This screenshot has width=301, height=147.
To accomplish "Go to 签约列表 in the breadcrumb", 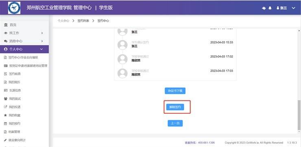I will (83, 21).
